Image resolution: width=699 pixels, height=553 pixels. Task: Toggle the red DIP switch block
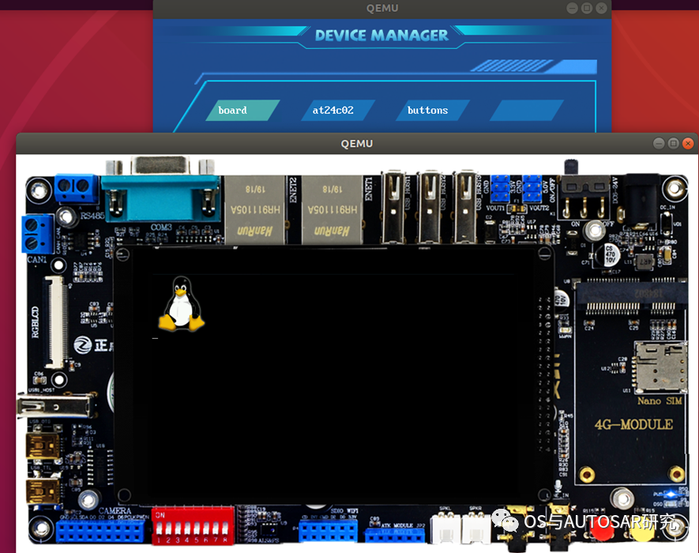[193, 526]
